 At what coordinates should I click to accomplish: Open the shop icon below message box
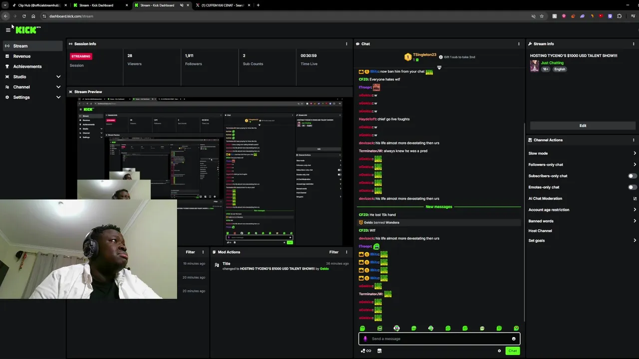tap(379, 351)
